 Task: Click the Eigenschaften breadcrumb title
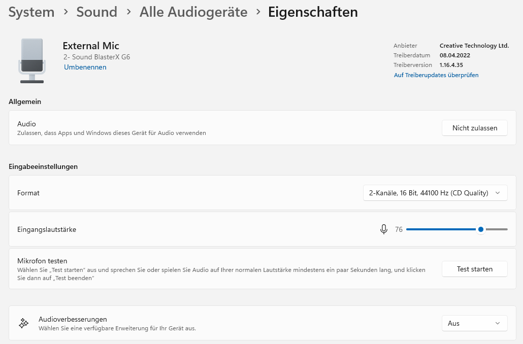pos(313,12)
